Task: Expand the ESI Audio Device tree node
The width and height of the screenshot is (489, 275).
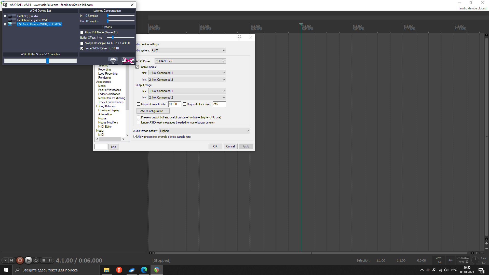Action: (5, 24)
